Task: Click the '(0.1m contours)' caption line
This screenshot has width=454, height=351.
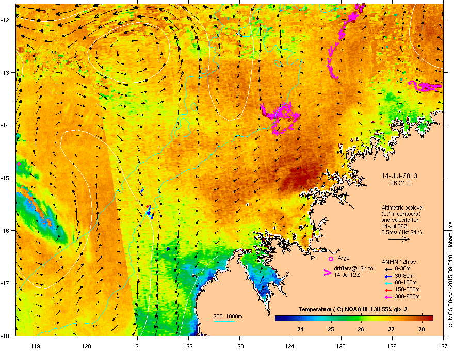Action: (401, 214)
